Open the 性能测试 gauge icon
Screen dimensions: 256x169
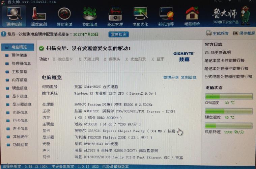(64, 17)
